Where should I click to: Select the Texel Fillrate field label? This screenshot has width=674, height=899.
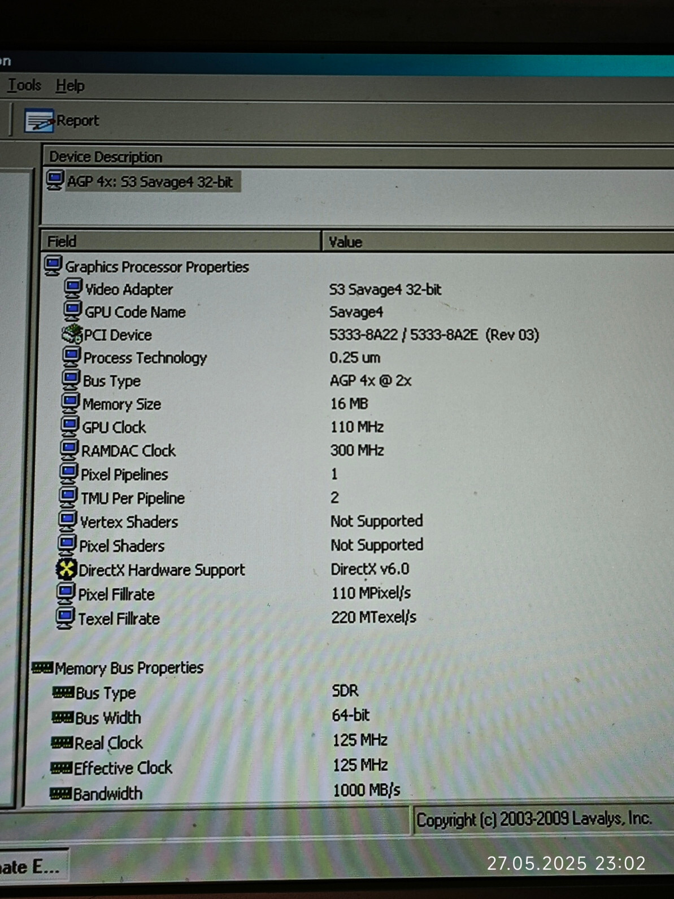tap(119, 619)
